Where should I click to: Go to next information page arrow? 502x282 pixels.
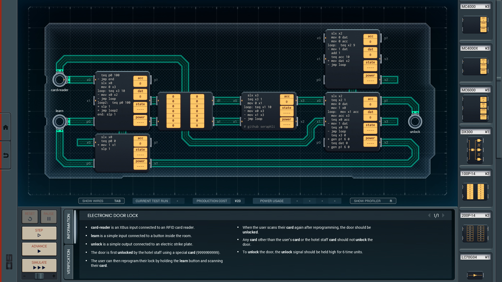443,215
